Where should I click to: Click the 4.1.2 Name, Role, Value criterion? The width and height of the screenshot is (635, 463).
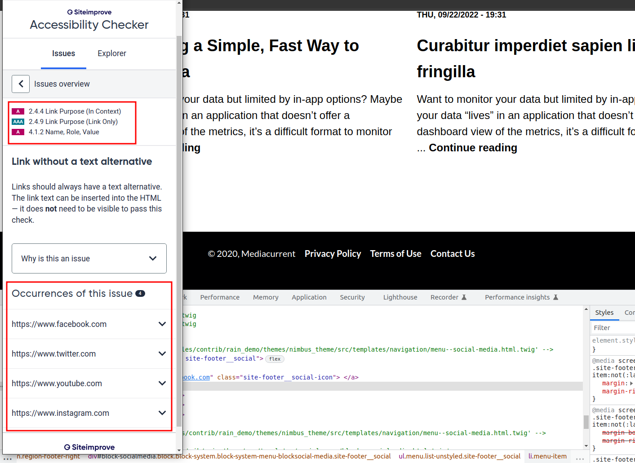pos(64,132)
